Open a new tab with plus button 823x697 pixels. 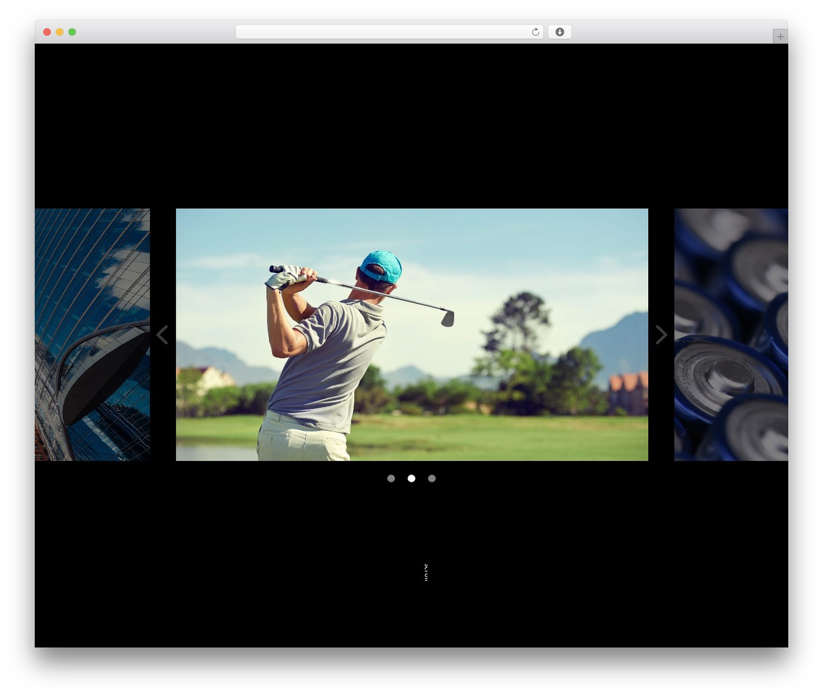pyautogui.click(x=780, y=37)
